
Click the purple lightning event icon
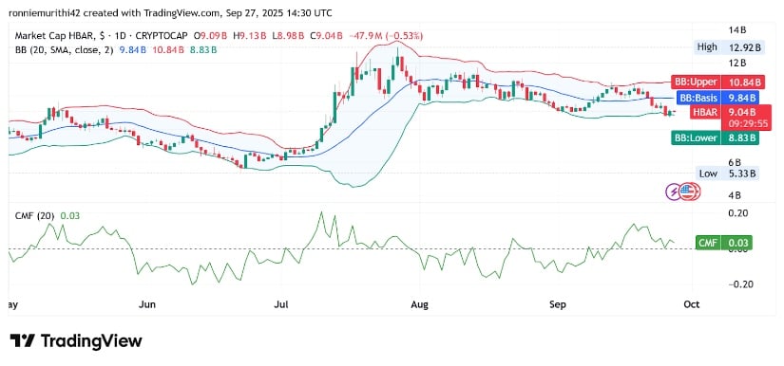[x=674, y=192]
